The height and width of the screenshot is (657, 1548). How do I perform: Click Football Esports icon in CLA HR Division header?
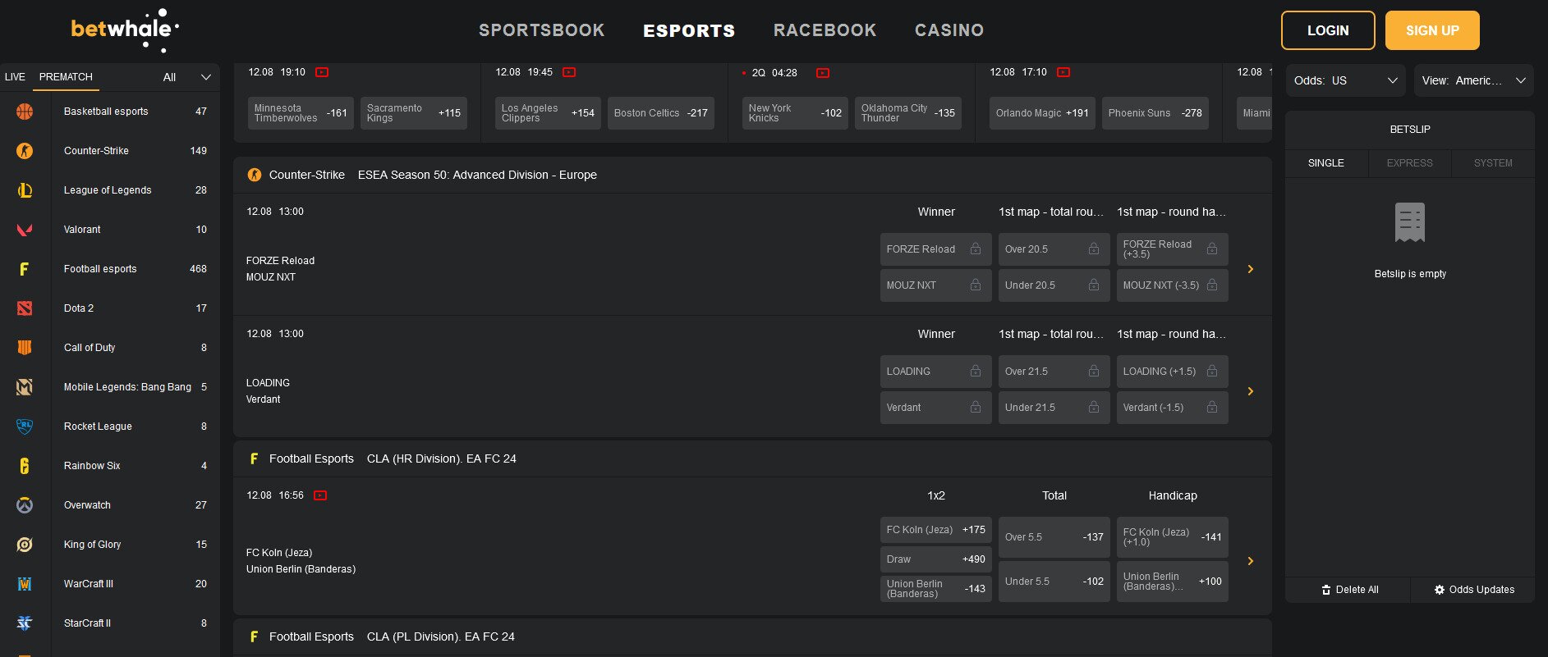coord(255,459)
